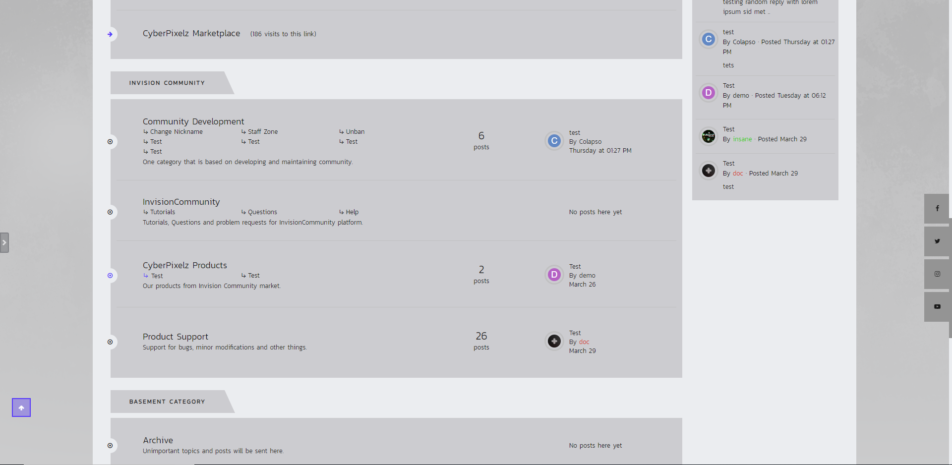Collapse the Basement Category header

[x=167, y=402]
